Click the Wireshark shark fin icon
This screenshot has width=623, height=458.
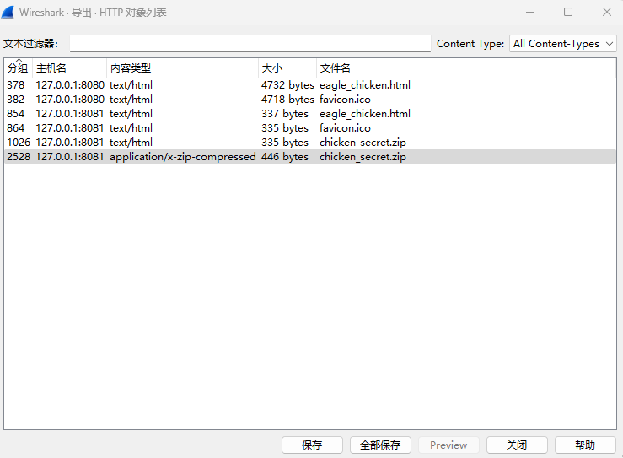tap(8, 13)
